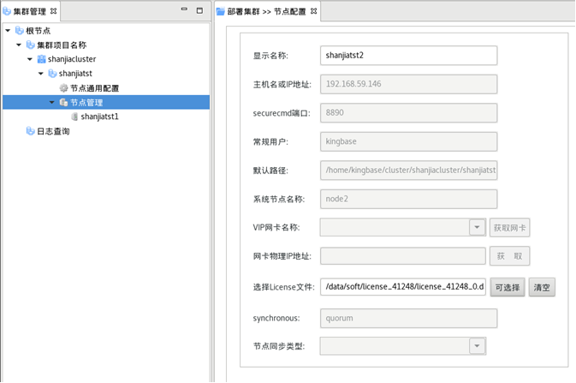This screenshot has width=576, height=383.
Task: Click the 选择License文件 path field
Action: [x=402, y=287]
